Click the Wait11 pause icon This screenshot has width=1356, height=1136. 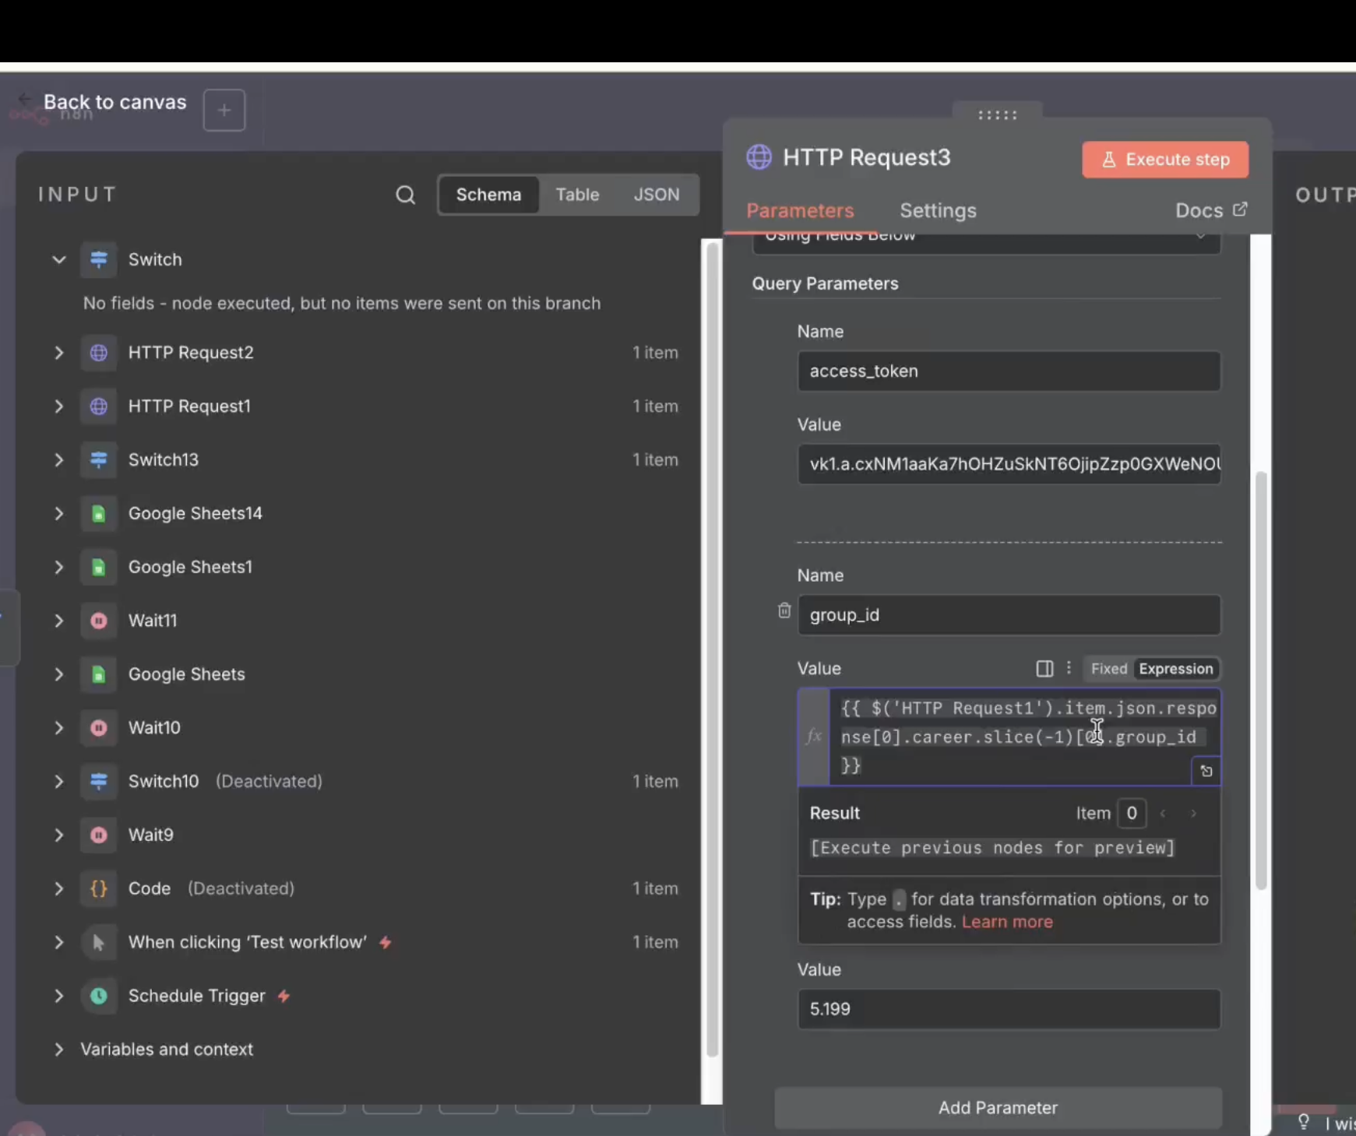click(99, 621)
